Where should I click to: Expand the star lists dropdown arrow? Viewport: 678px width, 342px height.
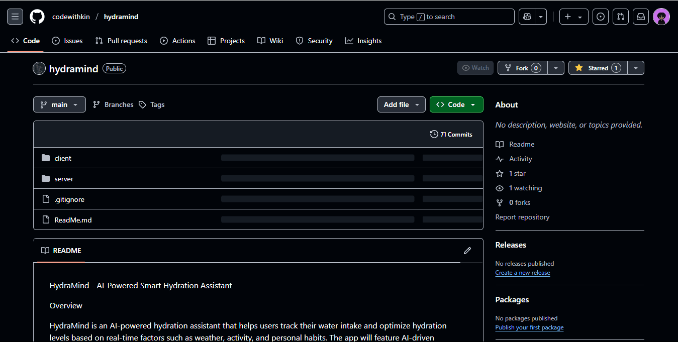tap(636, 68)
